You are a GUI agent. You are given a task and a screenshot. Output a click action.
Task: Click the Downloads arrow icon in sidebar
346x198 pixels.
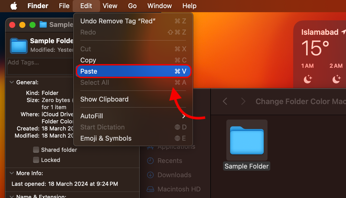pos(151,175)
